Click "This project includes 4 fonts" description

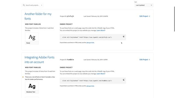(39, 29)
